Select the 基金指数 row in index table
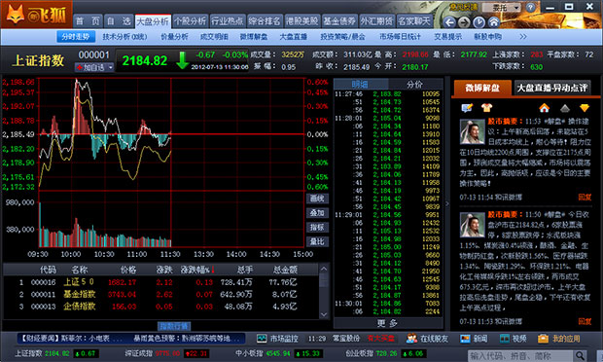The image size is (603, 362). coord(160,294)
